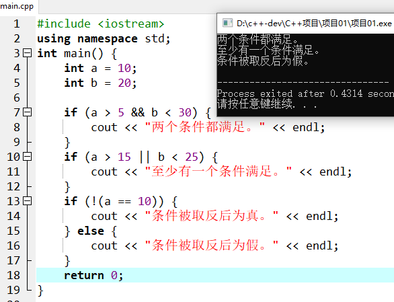Collapse the fold marker on line 10
Screen dimensions: 394x302
coord(27,157)
